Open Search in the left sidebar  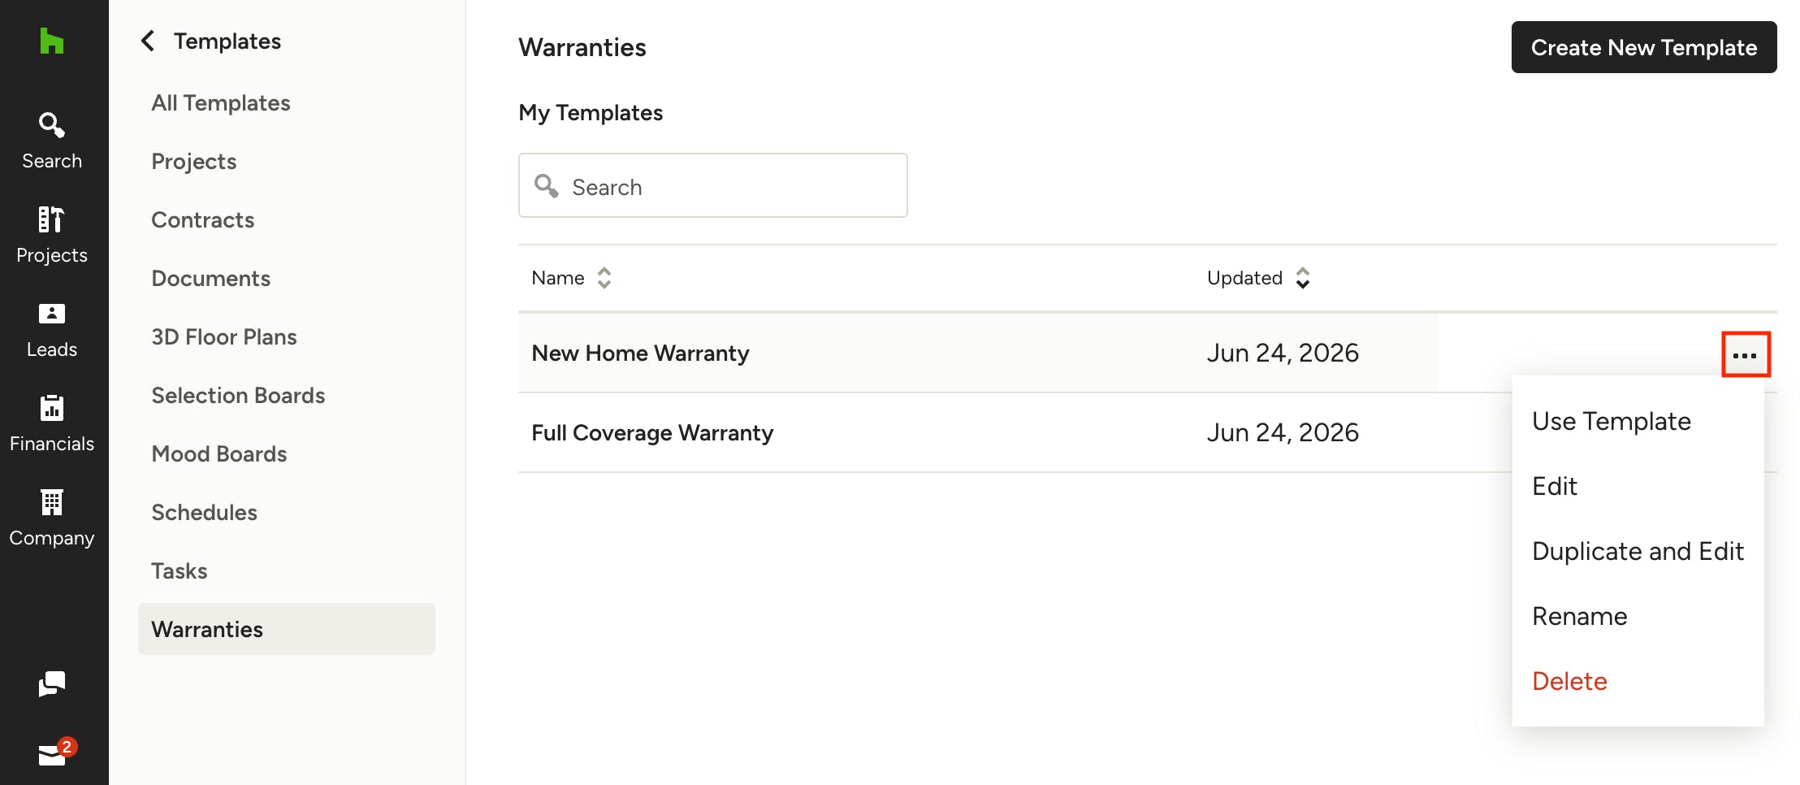tap(52, 141)
